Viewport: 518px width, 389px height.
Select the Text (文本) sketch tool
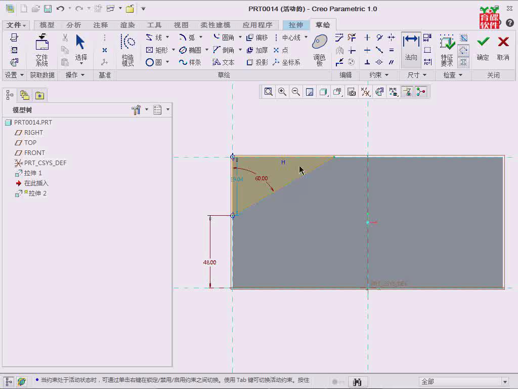click(x=224, y=62)
